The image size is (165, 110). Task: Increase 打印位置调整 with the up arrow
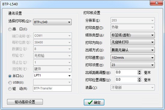139,79
